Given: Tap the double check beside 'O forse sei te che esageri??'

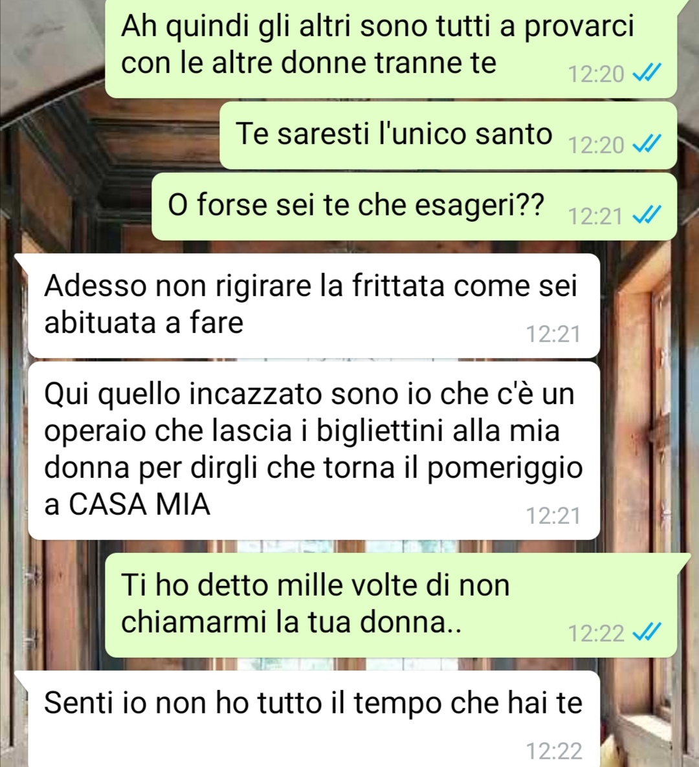Looking at the screenshot, I should tap(647, 215).
